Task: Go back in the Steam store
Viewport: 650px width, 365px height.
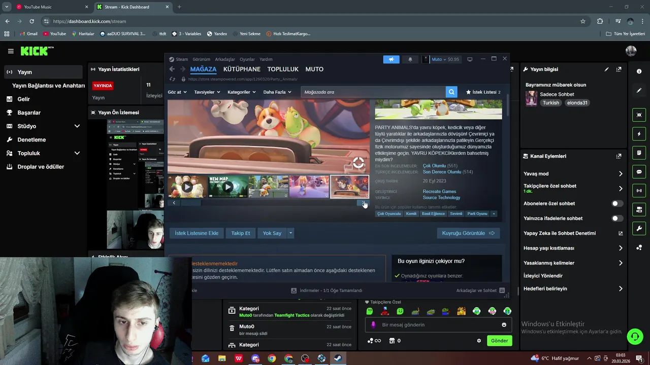Action: (172, 69)
